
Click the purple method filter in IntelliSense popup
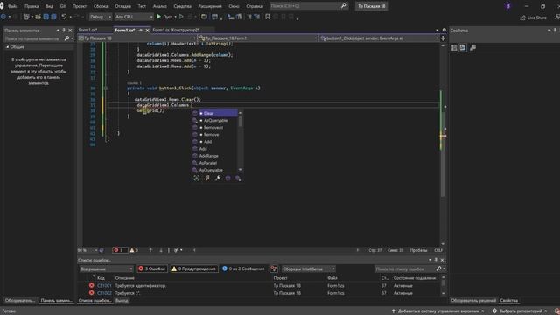click(227, 178)
